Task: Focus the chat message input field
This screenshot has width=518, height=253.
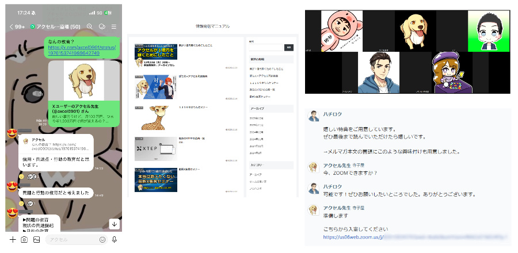Action: tap(72, 239)
